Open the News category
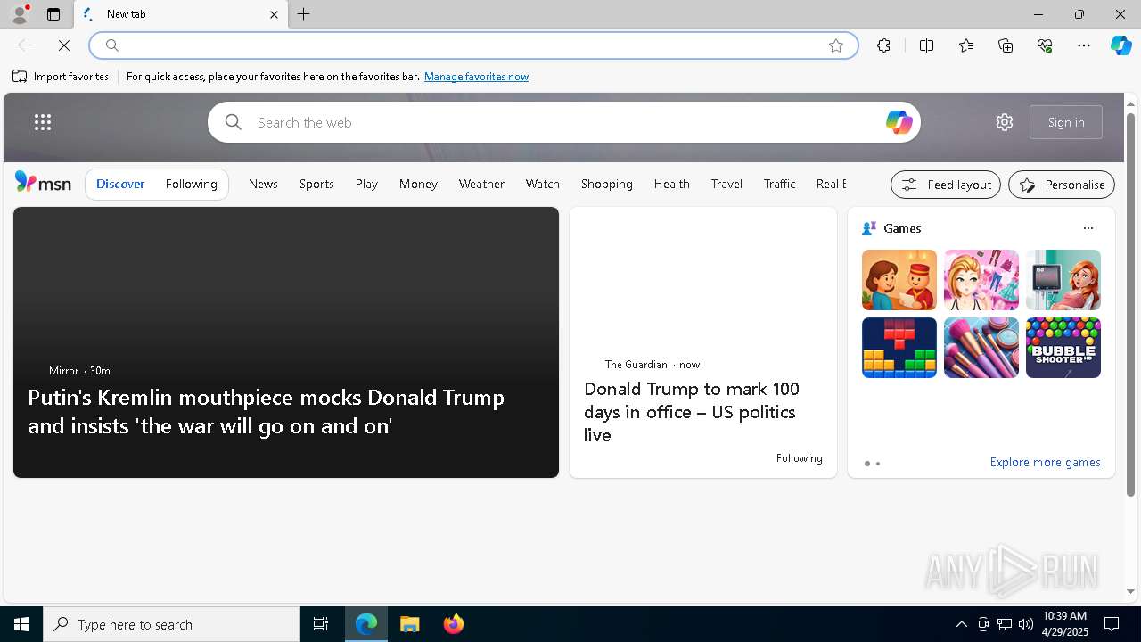Screen dimensions: 1141x642 263,184
